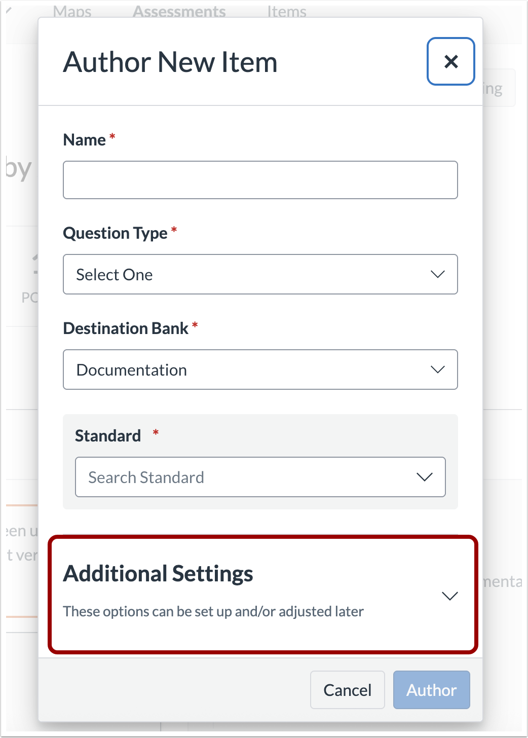Switch to the Maps tab
The height and width of the screenshot is (738, 528).
click(x=72, y=11)
